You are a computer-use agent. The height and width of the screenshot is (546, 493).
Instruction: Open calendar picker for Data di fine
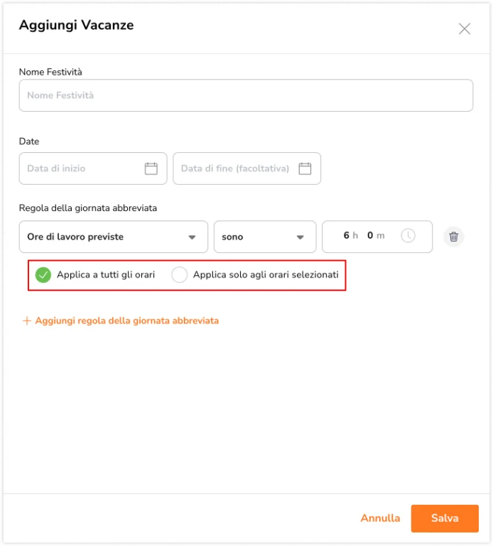pos(305,168)
